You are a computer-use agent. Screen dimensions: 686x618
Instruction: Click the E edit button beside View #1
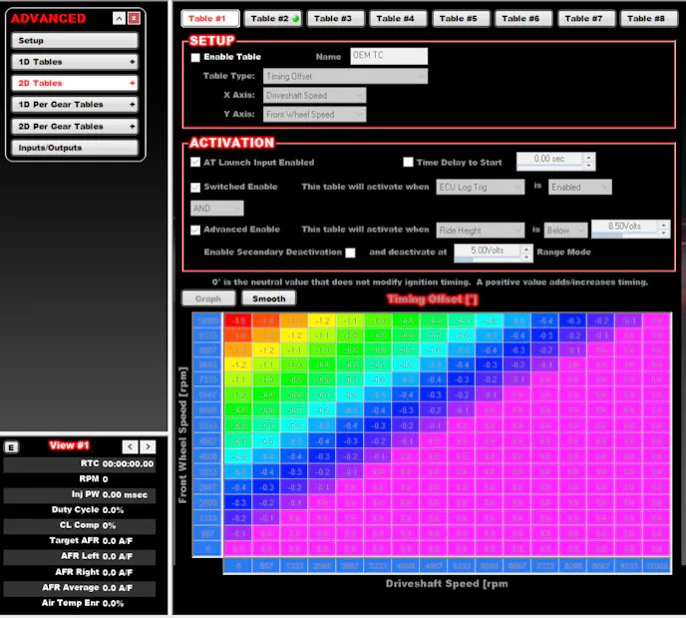(x=11, y=446)
